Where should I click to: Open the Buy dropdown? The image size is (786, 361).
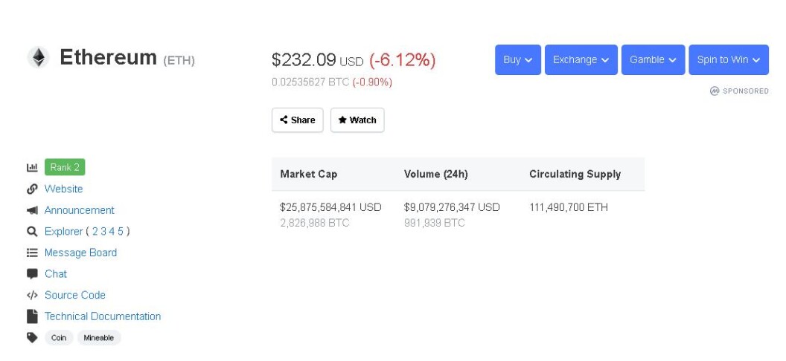(x=518, y=60)
